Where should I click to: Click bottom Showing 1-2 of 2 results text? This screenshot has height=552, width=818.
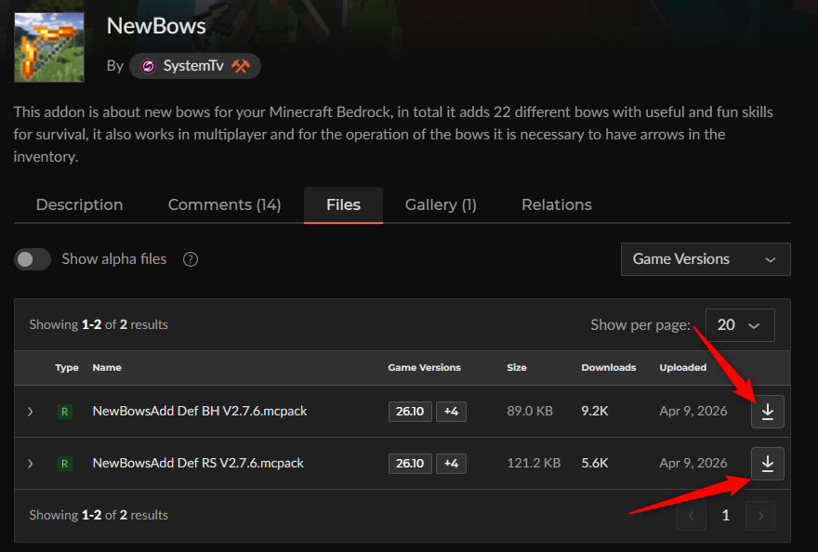pyautogui.click(x=99, y=515)
